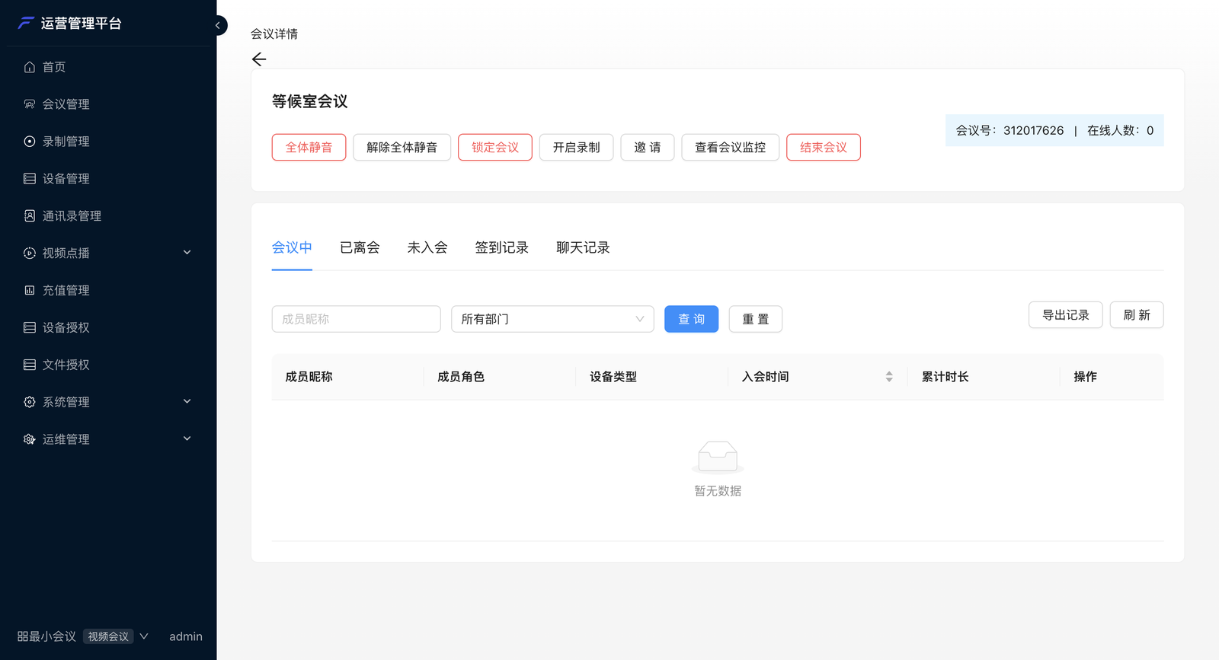The height and width of the screenshot is (660, 1219).
Task: Click the 导出记录 button
Action: coord(1066,315)
